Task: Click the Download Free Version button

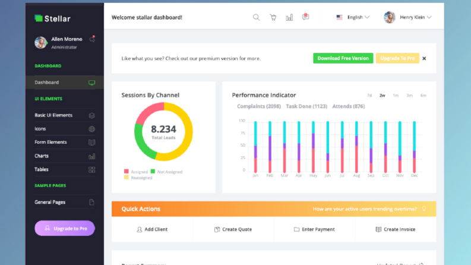Action: pos(343,58)
